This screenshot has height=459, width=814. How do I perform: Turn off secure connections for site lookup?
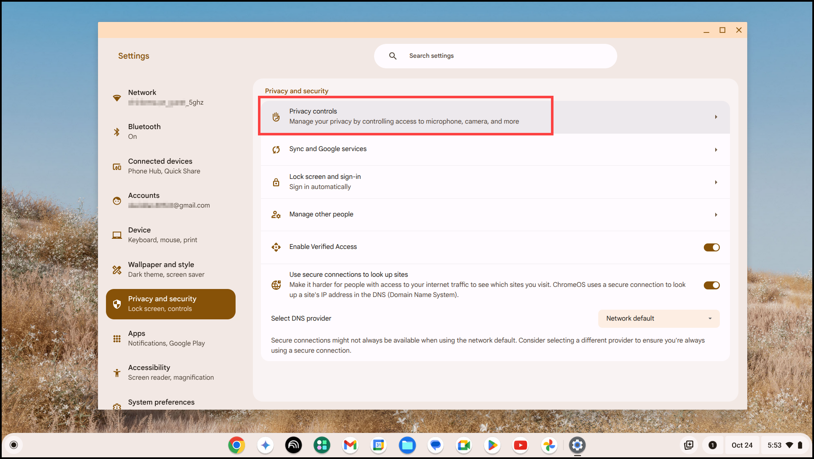[712, 285]
